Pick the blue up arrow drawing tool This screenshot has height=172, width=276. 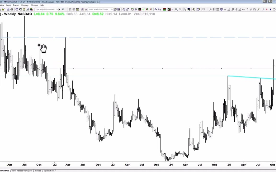[270, 9]
